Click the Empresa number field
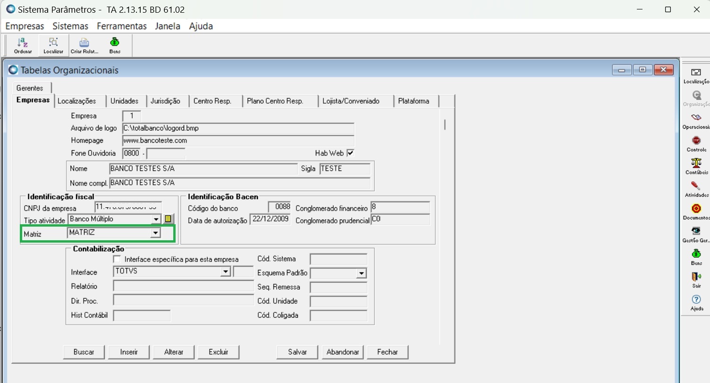The width and height of the screenshot is (710, 383). (x=132, y=116)
